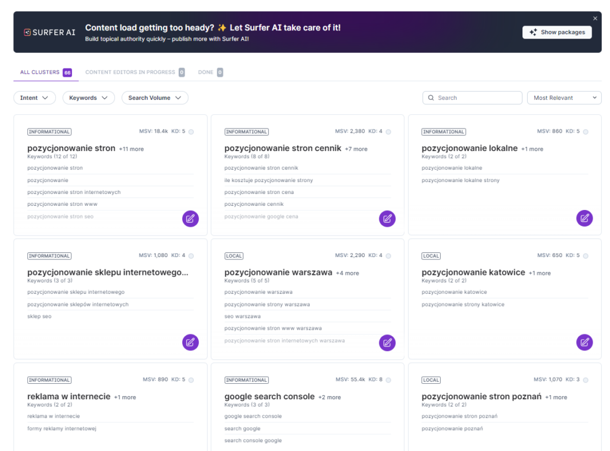Open the Most Relevant sort dropdown
The image size is (610, 451).
tap(564, 98)
